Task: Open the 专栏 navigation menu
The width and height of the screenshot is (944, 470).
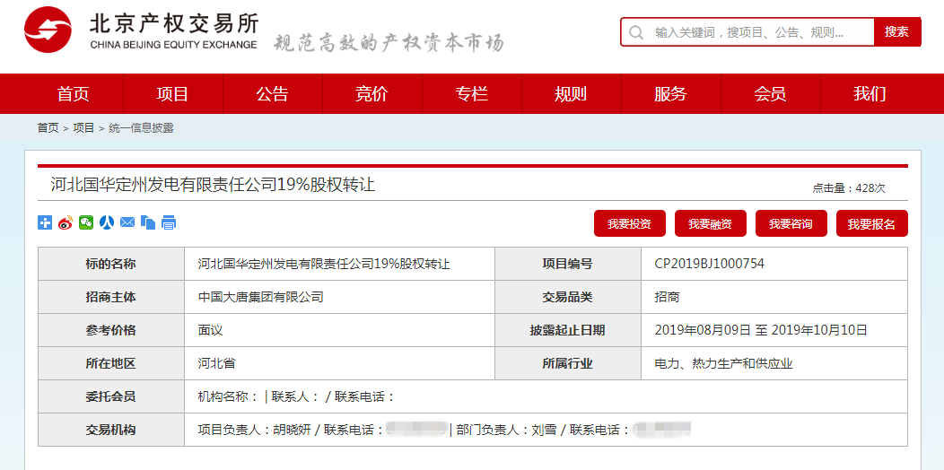Action: [471, 94]
